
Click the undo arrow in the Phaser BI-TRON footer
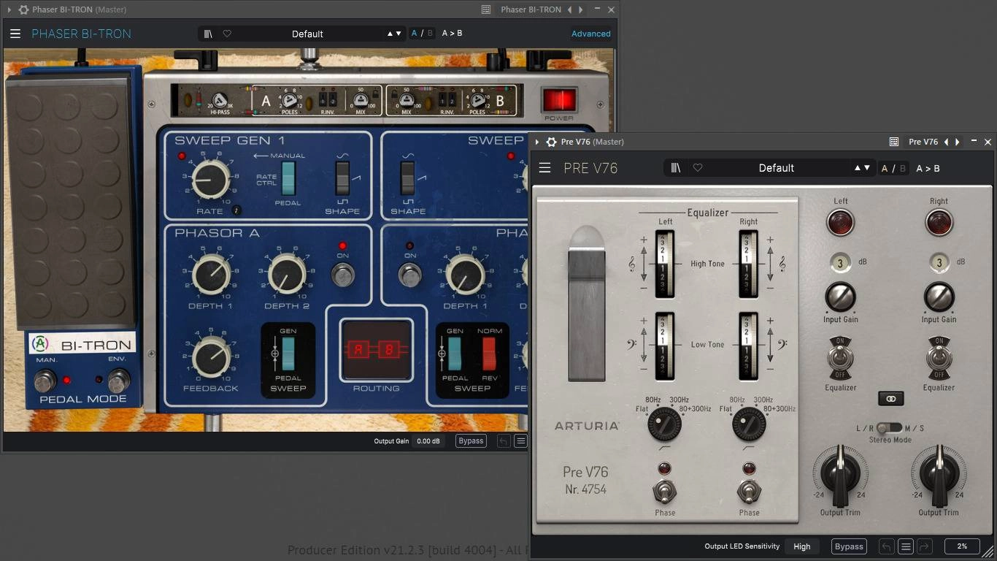504,441
